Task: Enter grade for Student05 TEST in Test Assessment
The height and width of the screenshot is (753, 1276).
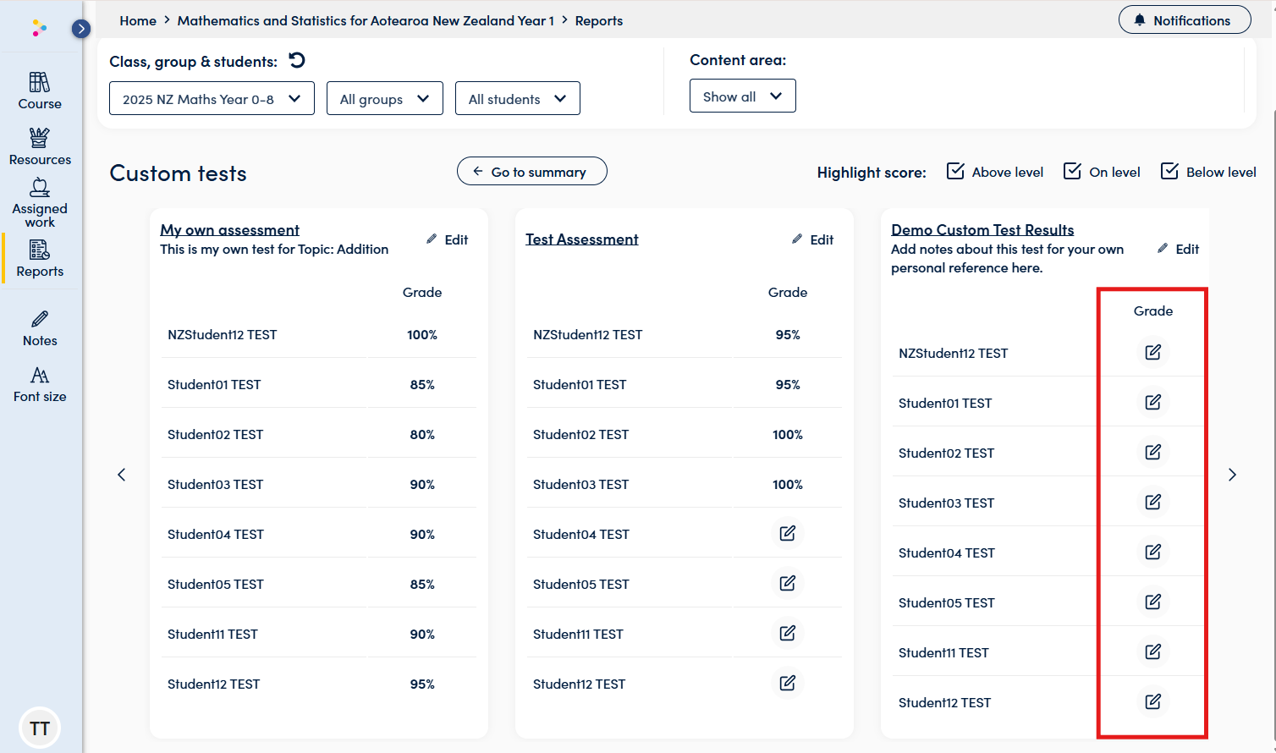Action: click(788, 583)
